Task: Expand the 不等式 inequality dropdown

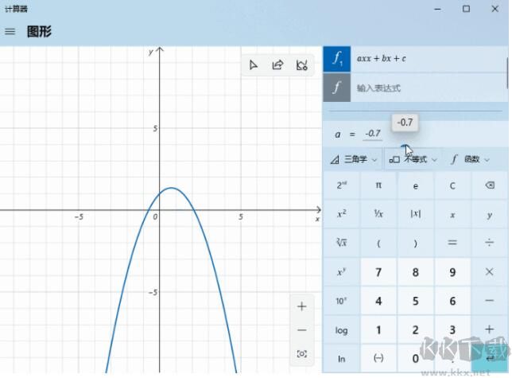Action: 413,159
